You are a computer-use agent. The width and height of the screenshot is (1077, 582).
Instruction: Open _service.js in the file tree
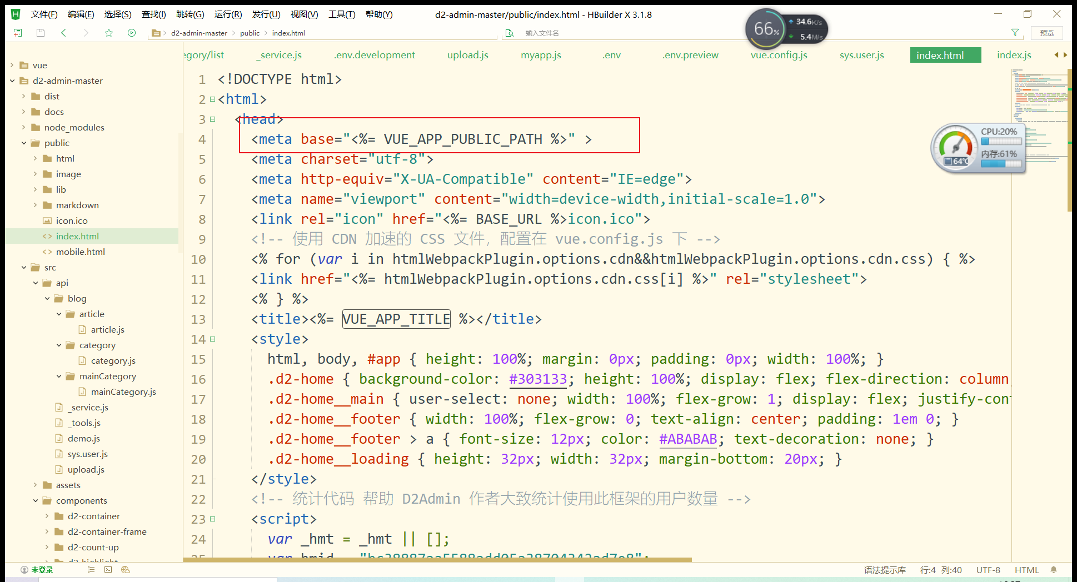[x=88, y=407]
